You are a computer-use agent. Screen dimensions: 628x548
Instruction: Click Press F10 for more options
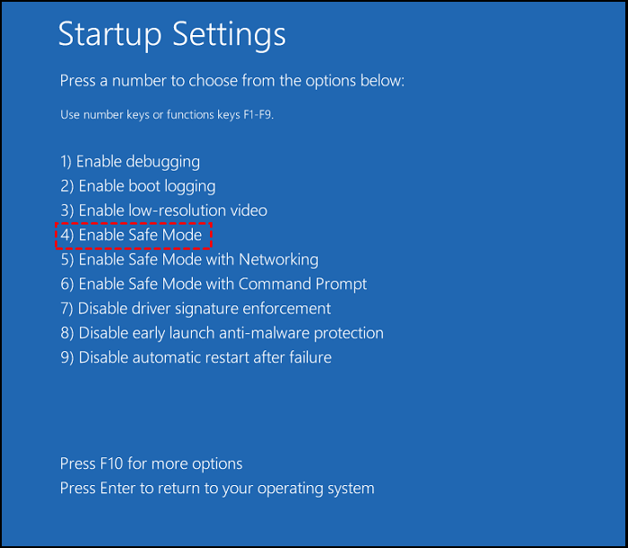151,464
